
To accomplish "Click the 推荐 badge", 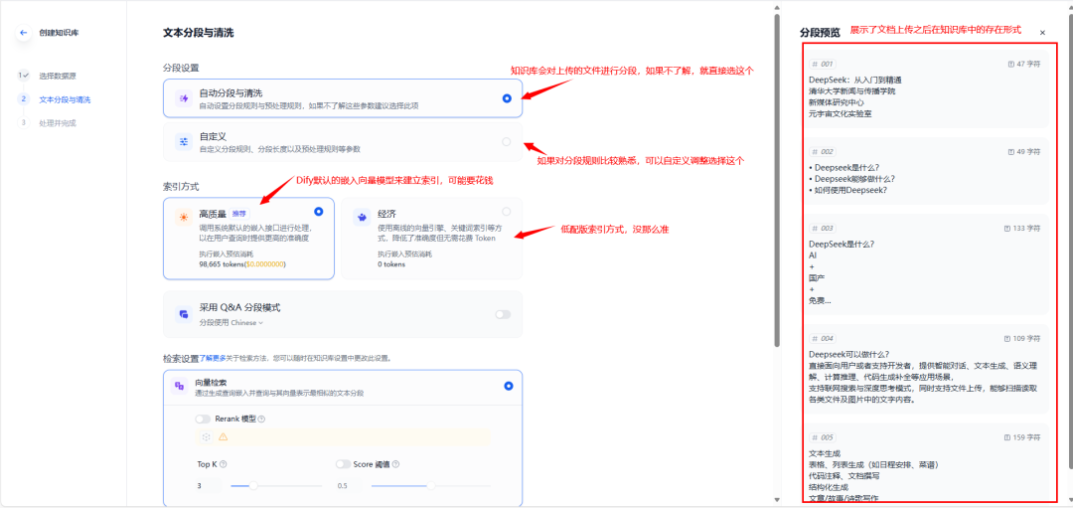I will click(x=238, y=215).
